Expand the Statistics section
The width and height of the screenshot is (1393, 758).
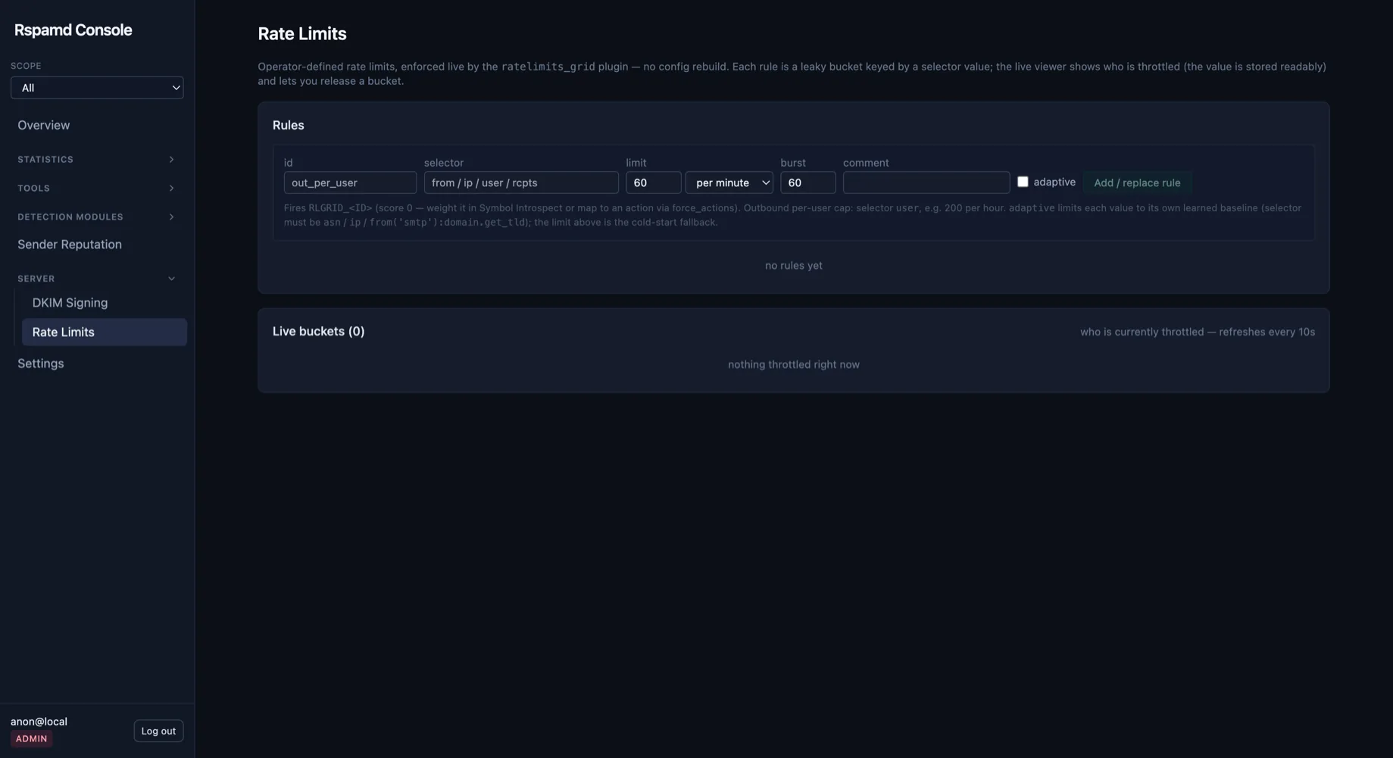point(97,160)
